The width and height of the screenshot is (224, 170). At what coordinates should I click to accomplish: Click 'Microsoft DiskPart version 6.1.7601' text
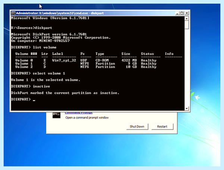pos(49,34)
